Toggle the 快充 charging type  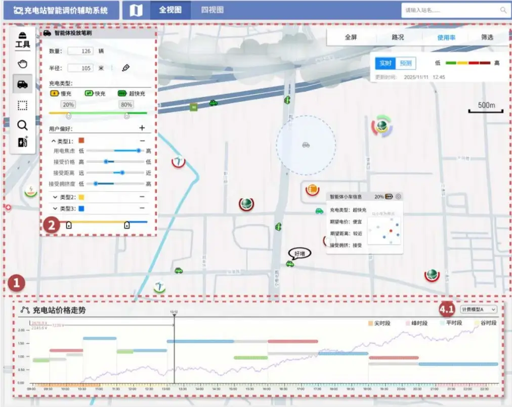tap(95, 94)
